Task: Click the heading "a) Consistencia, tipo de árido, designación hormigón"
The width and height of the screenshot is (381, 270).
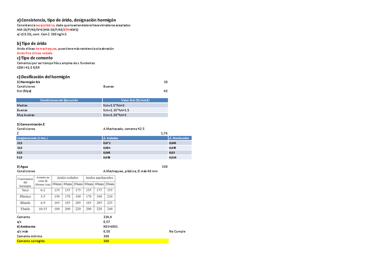Action: pyautogui.click(x=66, y=20)
